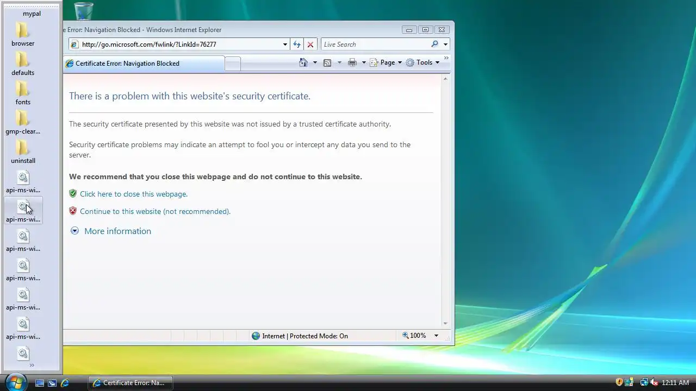Click the Refresh arrows button beside address bar
This screenshot has width=696, height=391.
[x=297, y=45]
